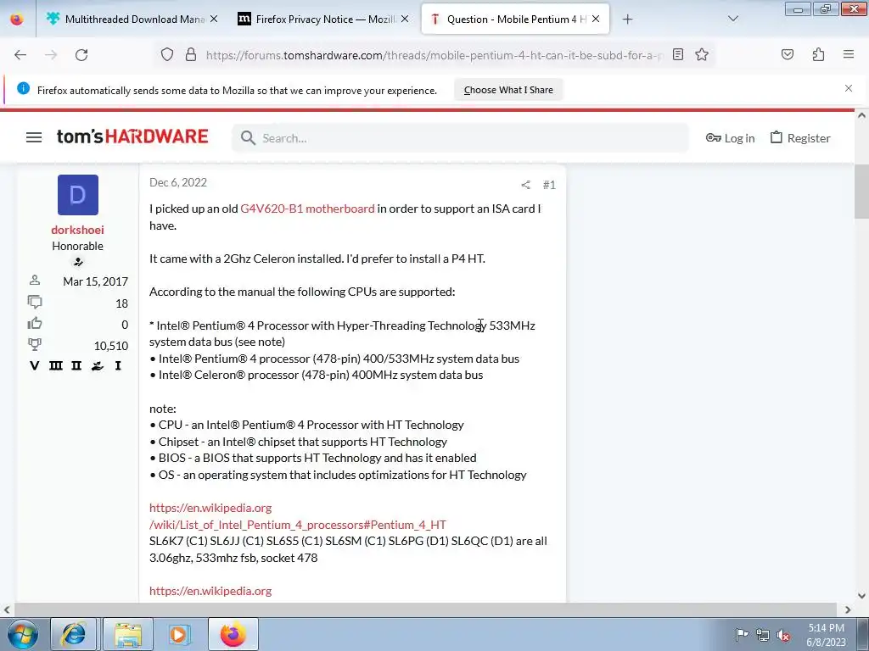This screenshot has height=651, width=869.
Task: Open the Log in link
Action: click(x=730, y=138)
